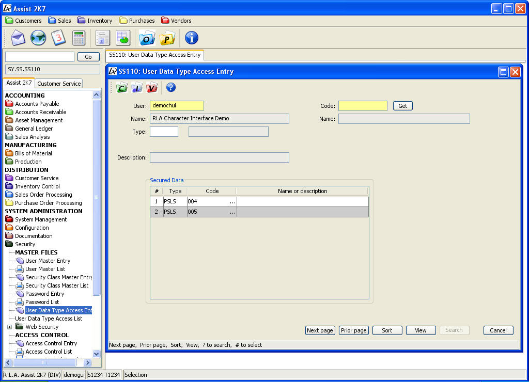Click the Code column header
529x382 pixels.
(x=212, y=191)
